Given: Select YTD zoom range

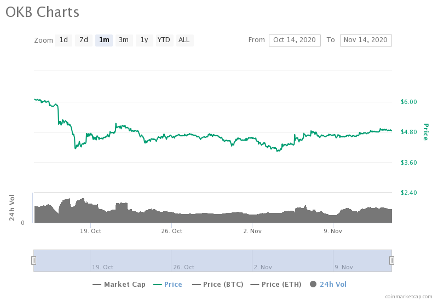Looking at the screenshot, I should pos(164,40).
